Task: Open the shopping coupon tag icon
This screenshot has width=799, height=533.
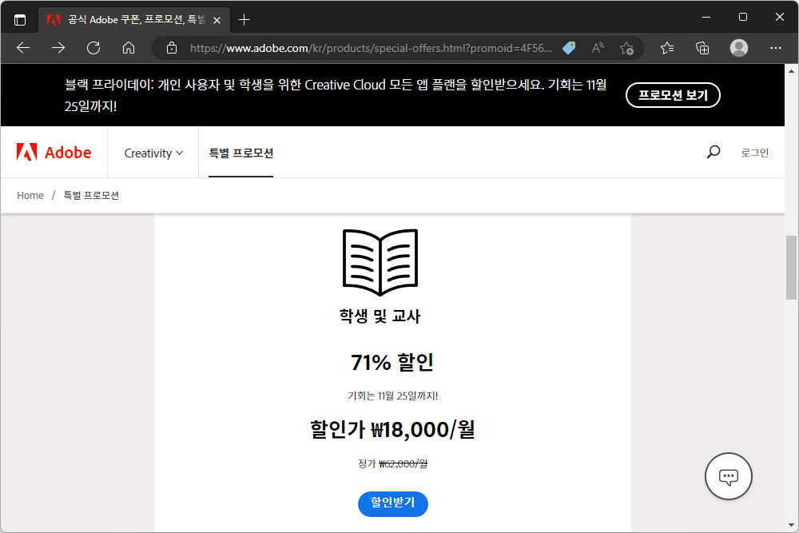Action: click(569, 48)
